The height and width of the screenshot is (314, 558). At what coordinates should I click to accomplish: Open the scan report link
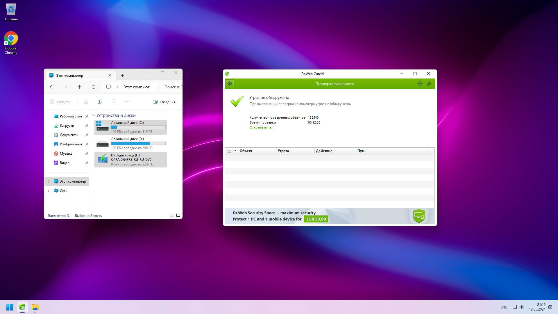261,127
